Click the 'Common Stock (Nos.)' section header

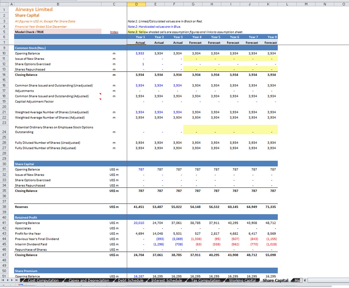pos(30,48)
